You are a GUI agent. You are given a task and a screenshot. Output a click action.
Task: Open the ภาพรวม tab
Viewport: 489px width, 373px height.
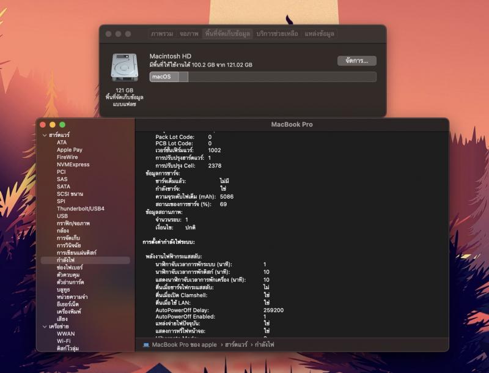tap(162, 34)
